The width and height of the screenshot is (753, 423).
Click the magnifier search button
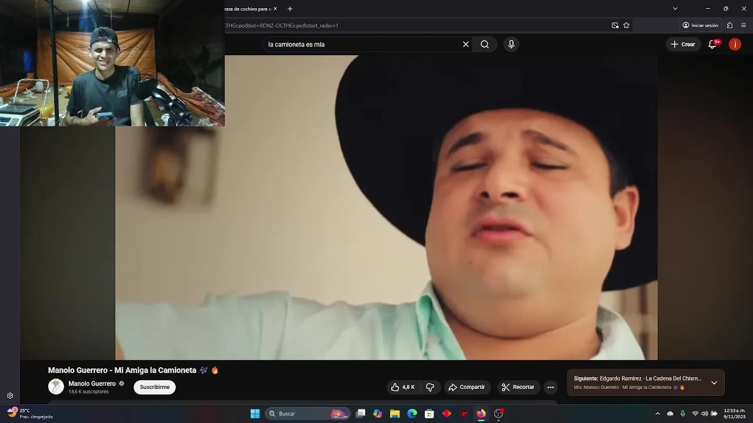485,44
